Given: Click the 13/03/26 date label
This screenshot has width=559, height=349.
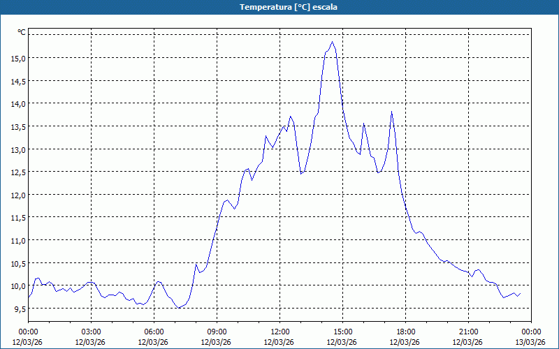Looking at the screenshot, I should click(530, 342).
